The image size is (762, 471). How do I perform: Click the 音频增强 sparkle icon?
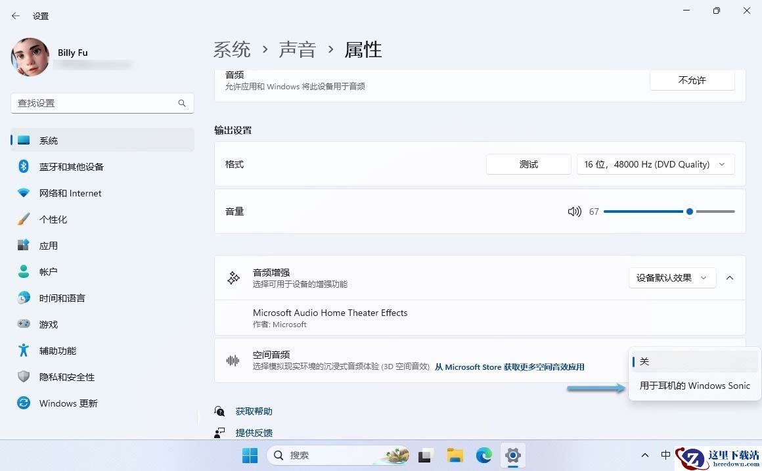coord(233,278)
